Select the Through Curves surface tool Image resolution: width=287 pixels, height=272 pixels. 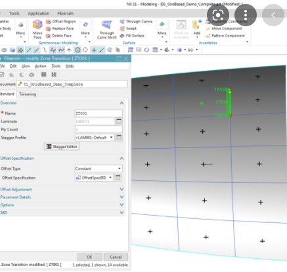click(136, 22)
